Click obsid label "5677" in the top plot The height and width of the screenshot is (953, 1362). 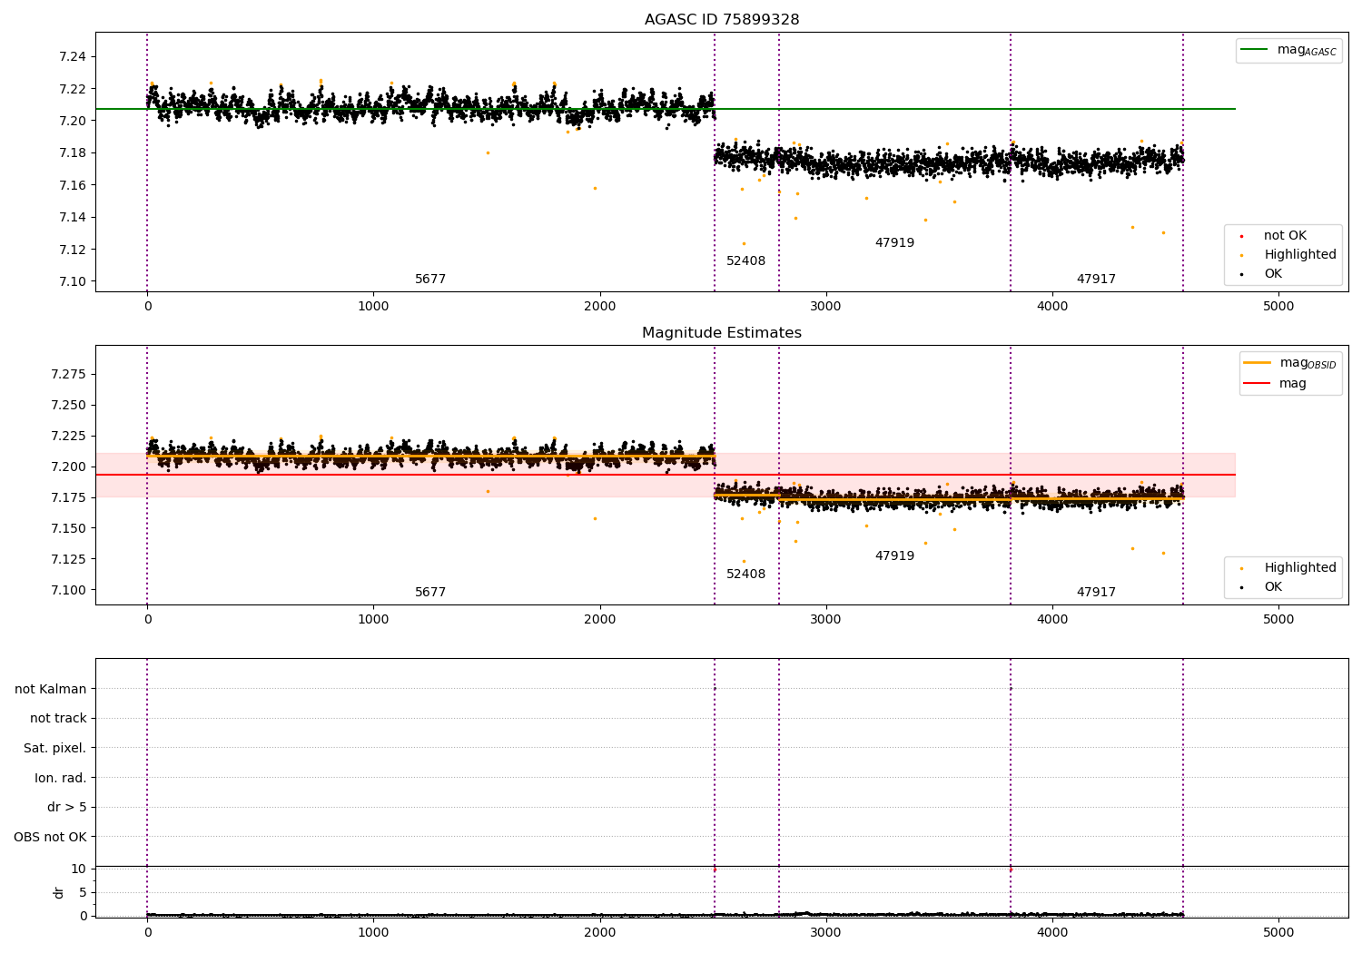pos(430,280)
